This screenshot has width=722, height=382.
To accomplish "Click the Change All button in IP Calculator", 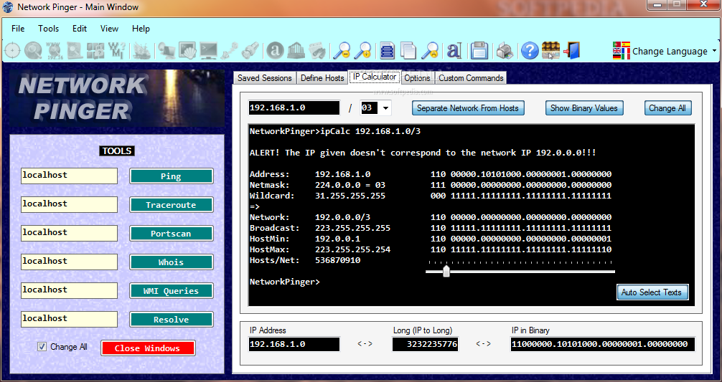I will click(667, 108).
